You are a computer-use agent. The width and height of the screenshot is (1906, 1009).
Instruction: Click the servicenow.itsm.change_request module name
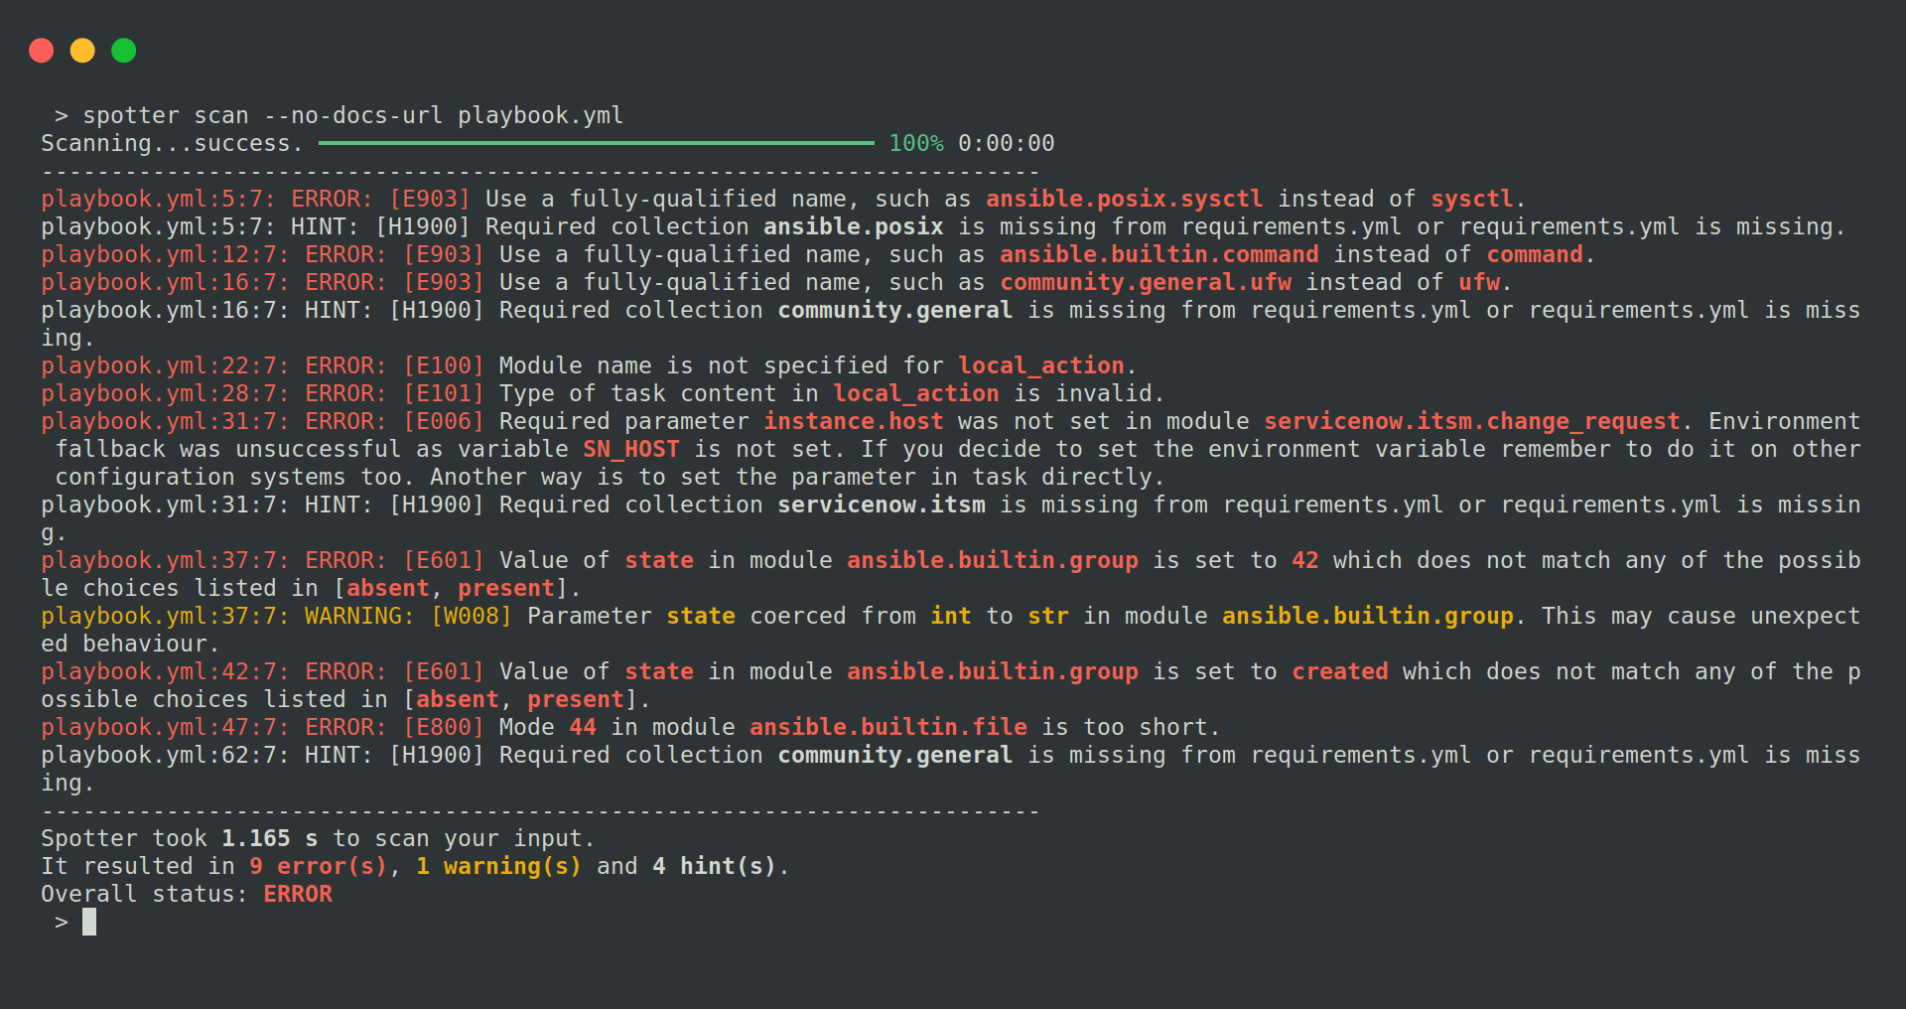click(x=1471, y=422)
